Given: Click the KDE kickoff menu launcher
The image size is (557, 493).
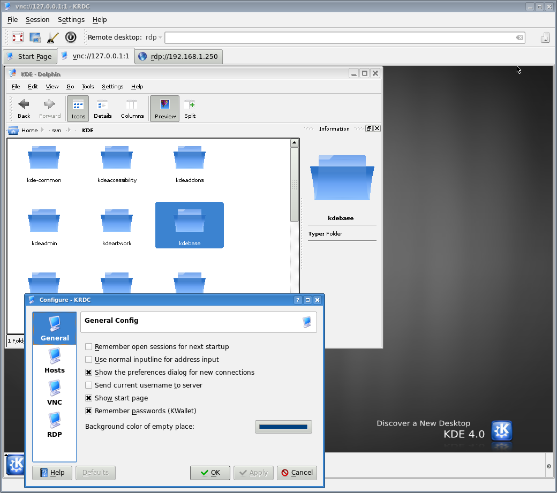Looking at the screenshot, I should pyautogui.click(x=16, y=464).
